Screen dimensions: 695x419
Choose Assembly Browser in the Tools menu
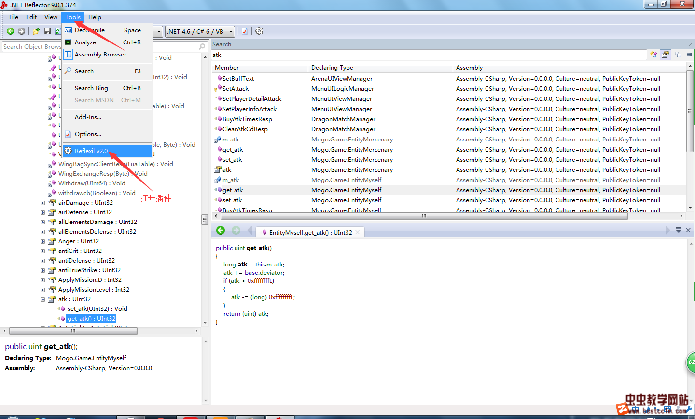[107, 55]
